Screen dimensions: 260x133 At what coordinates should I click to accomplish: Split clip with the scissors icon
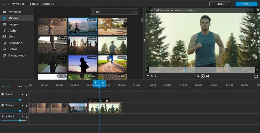(x=103, y=82)
